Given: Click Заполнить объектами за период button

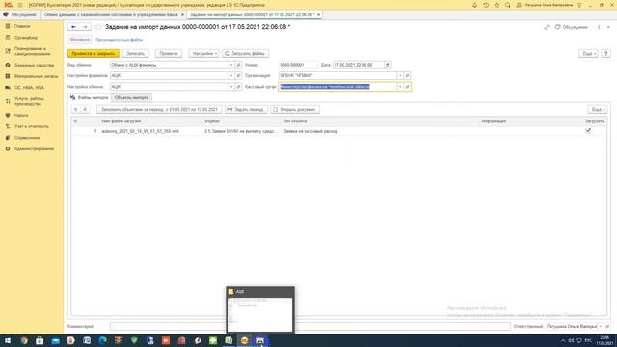Looking at the screenshot, I should pos(159,109).
